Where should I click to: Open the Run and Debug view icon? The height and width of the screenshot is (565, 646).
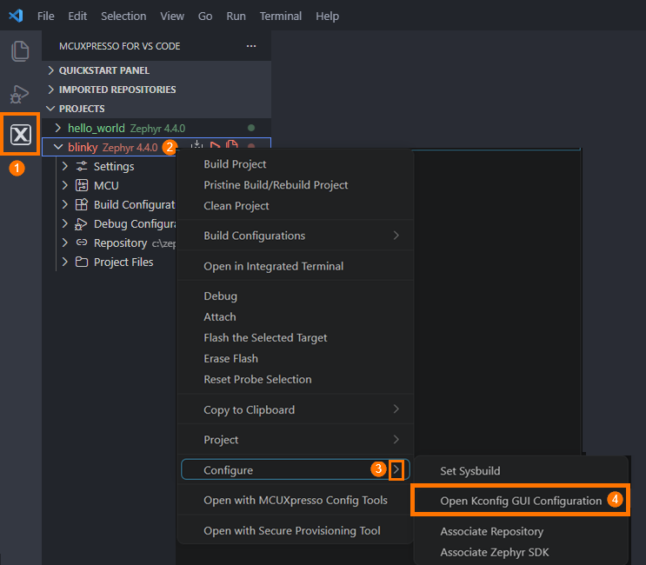(x=19, y=94)
